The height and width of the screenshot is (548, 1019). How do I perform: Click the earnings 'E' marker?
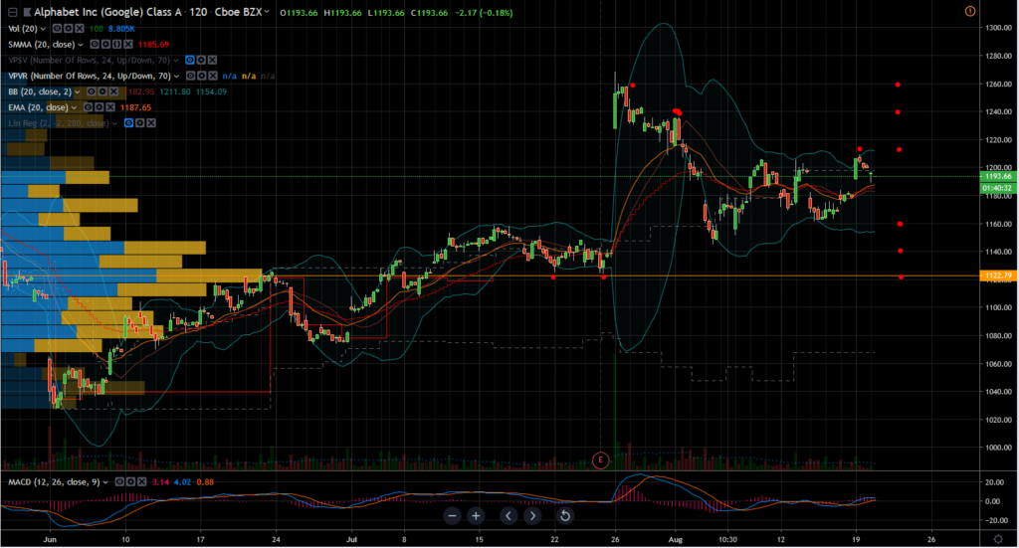[600, 458]
